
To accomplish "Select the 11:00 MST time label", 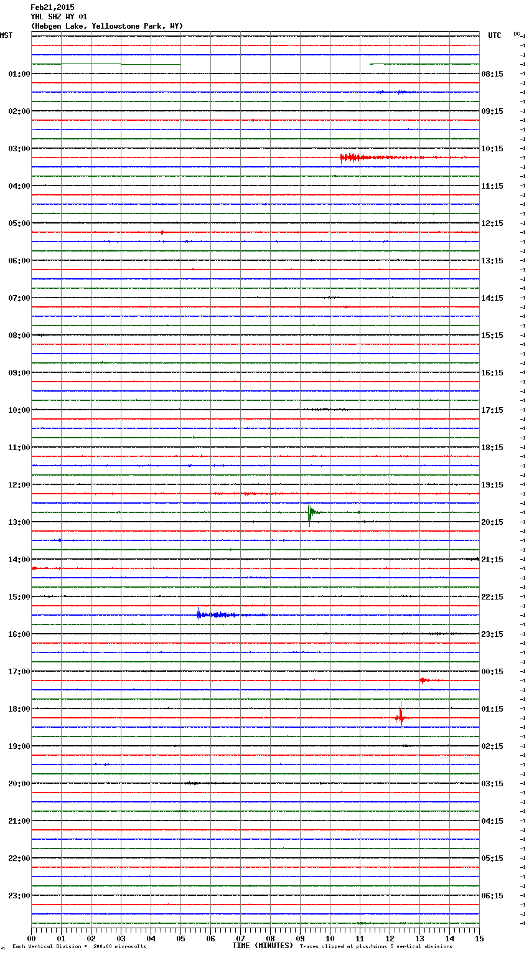I will pos(19,448).
